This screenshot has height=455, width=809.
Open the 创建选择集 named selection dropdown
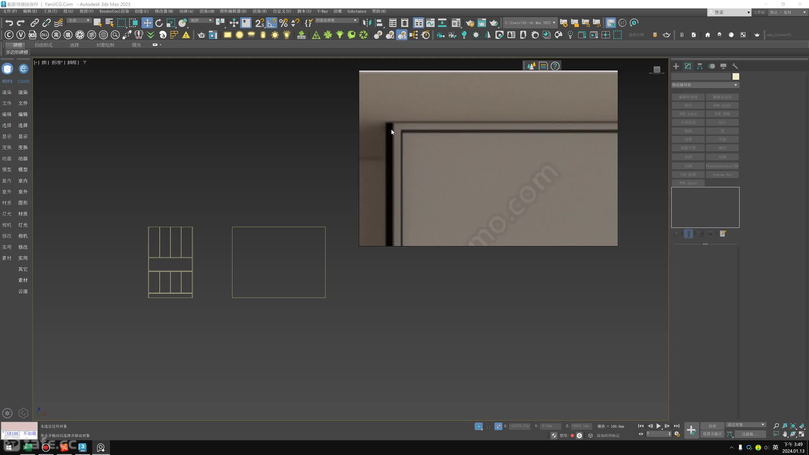[336, 20]
